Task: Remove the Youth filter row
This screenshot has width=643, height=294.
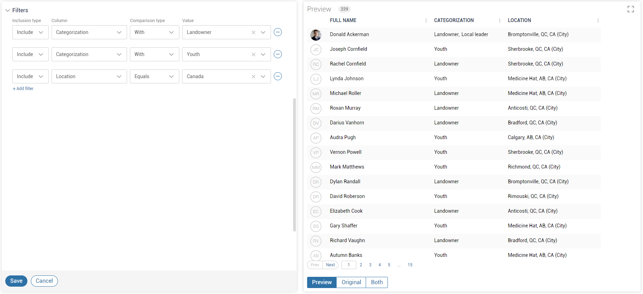Action: tap(278, 54)
